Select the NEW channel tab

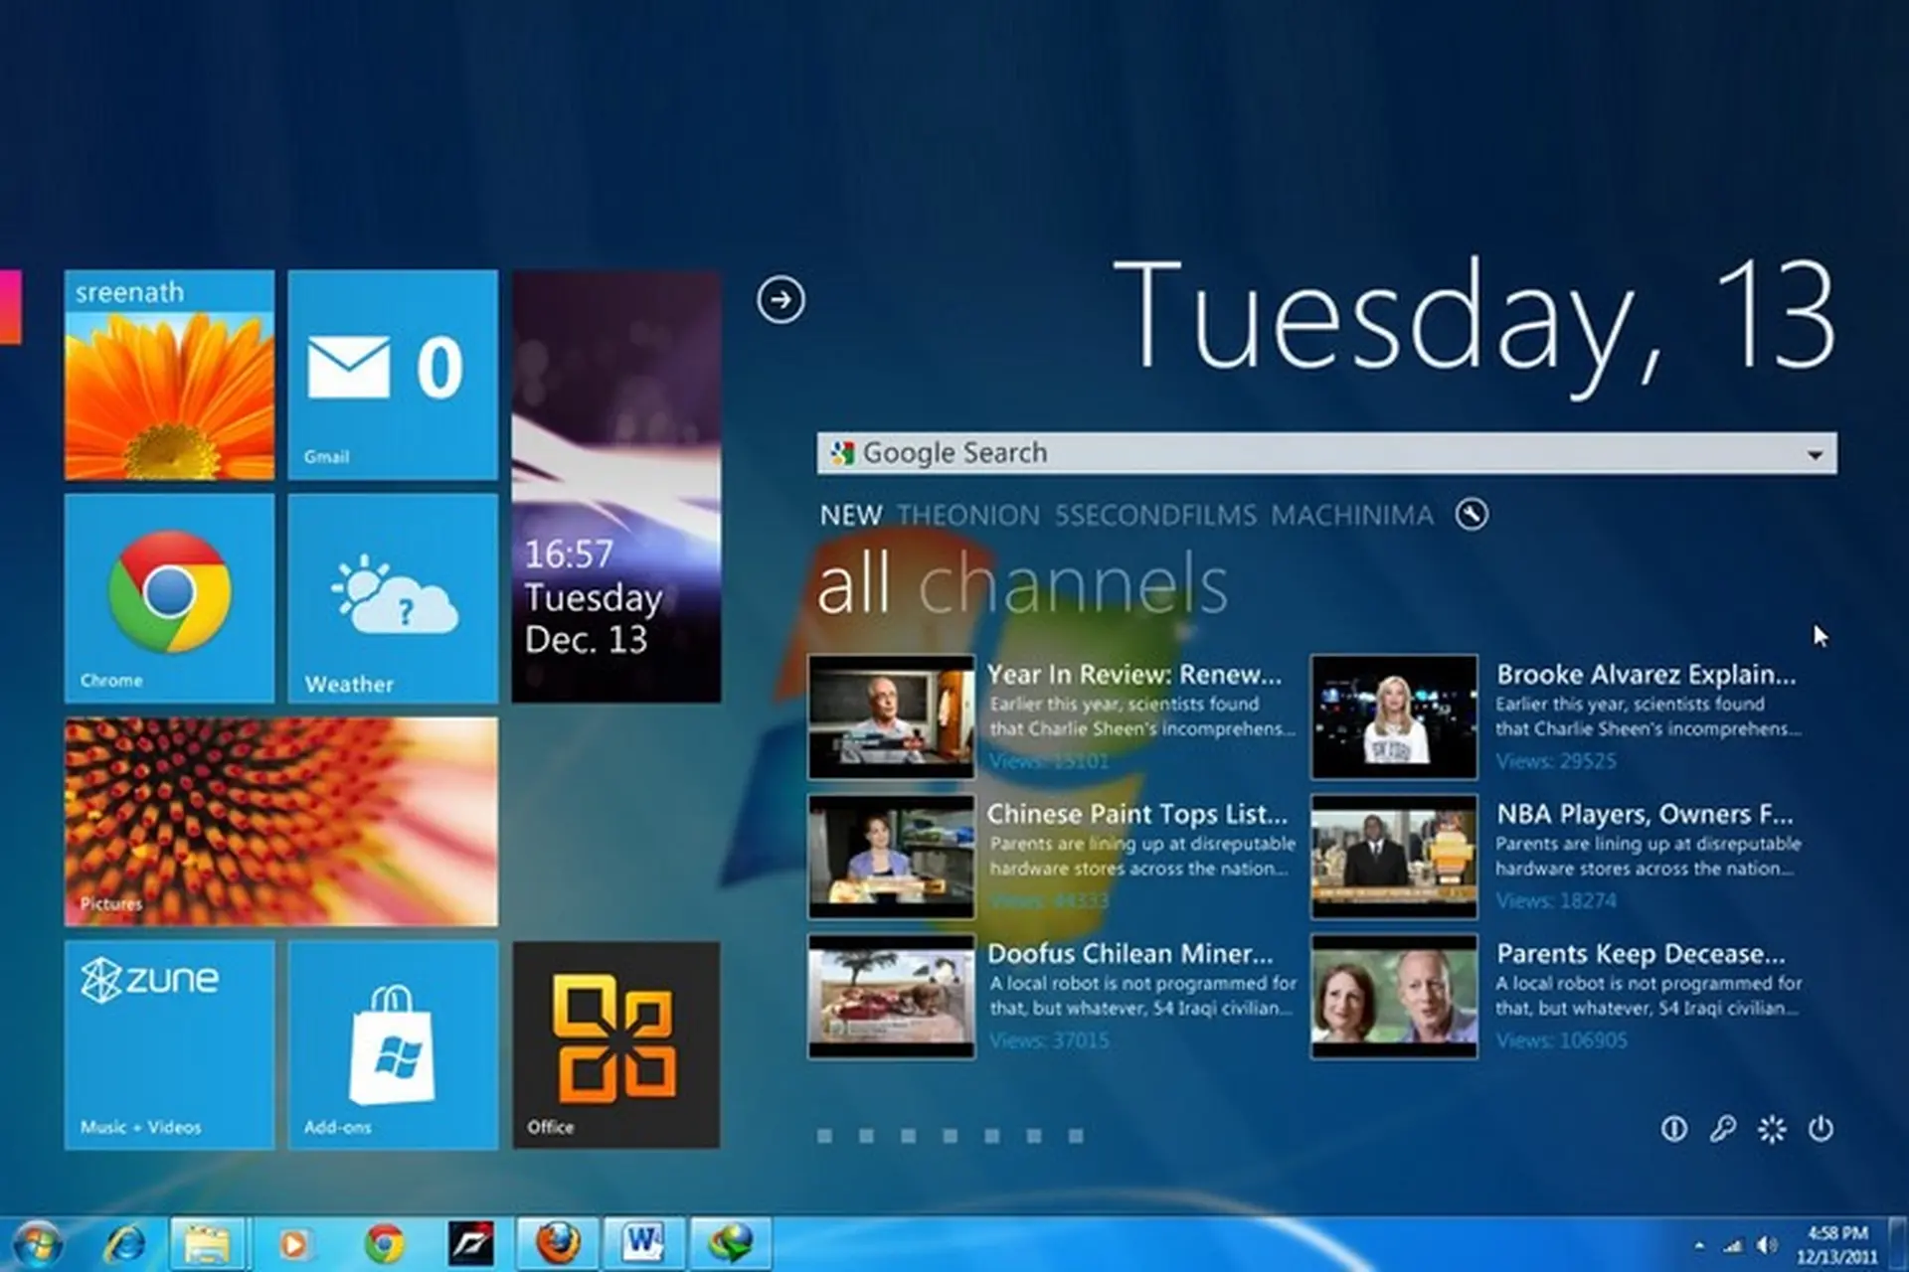tap(850, 515)
